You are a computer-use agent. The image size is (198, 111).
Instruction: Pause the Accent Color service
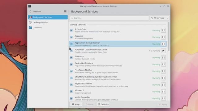pyautogui.click(x=163, y=30)
